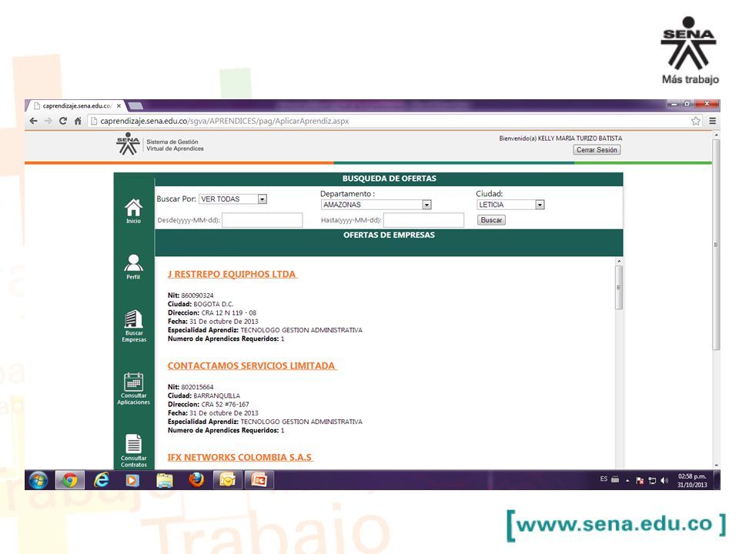The width and height of the screenshot is (739, 554).
Task: Click the browser home icon
Action: 78,121
